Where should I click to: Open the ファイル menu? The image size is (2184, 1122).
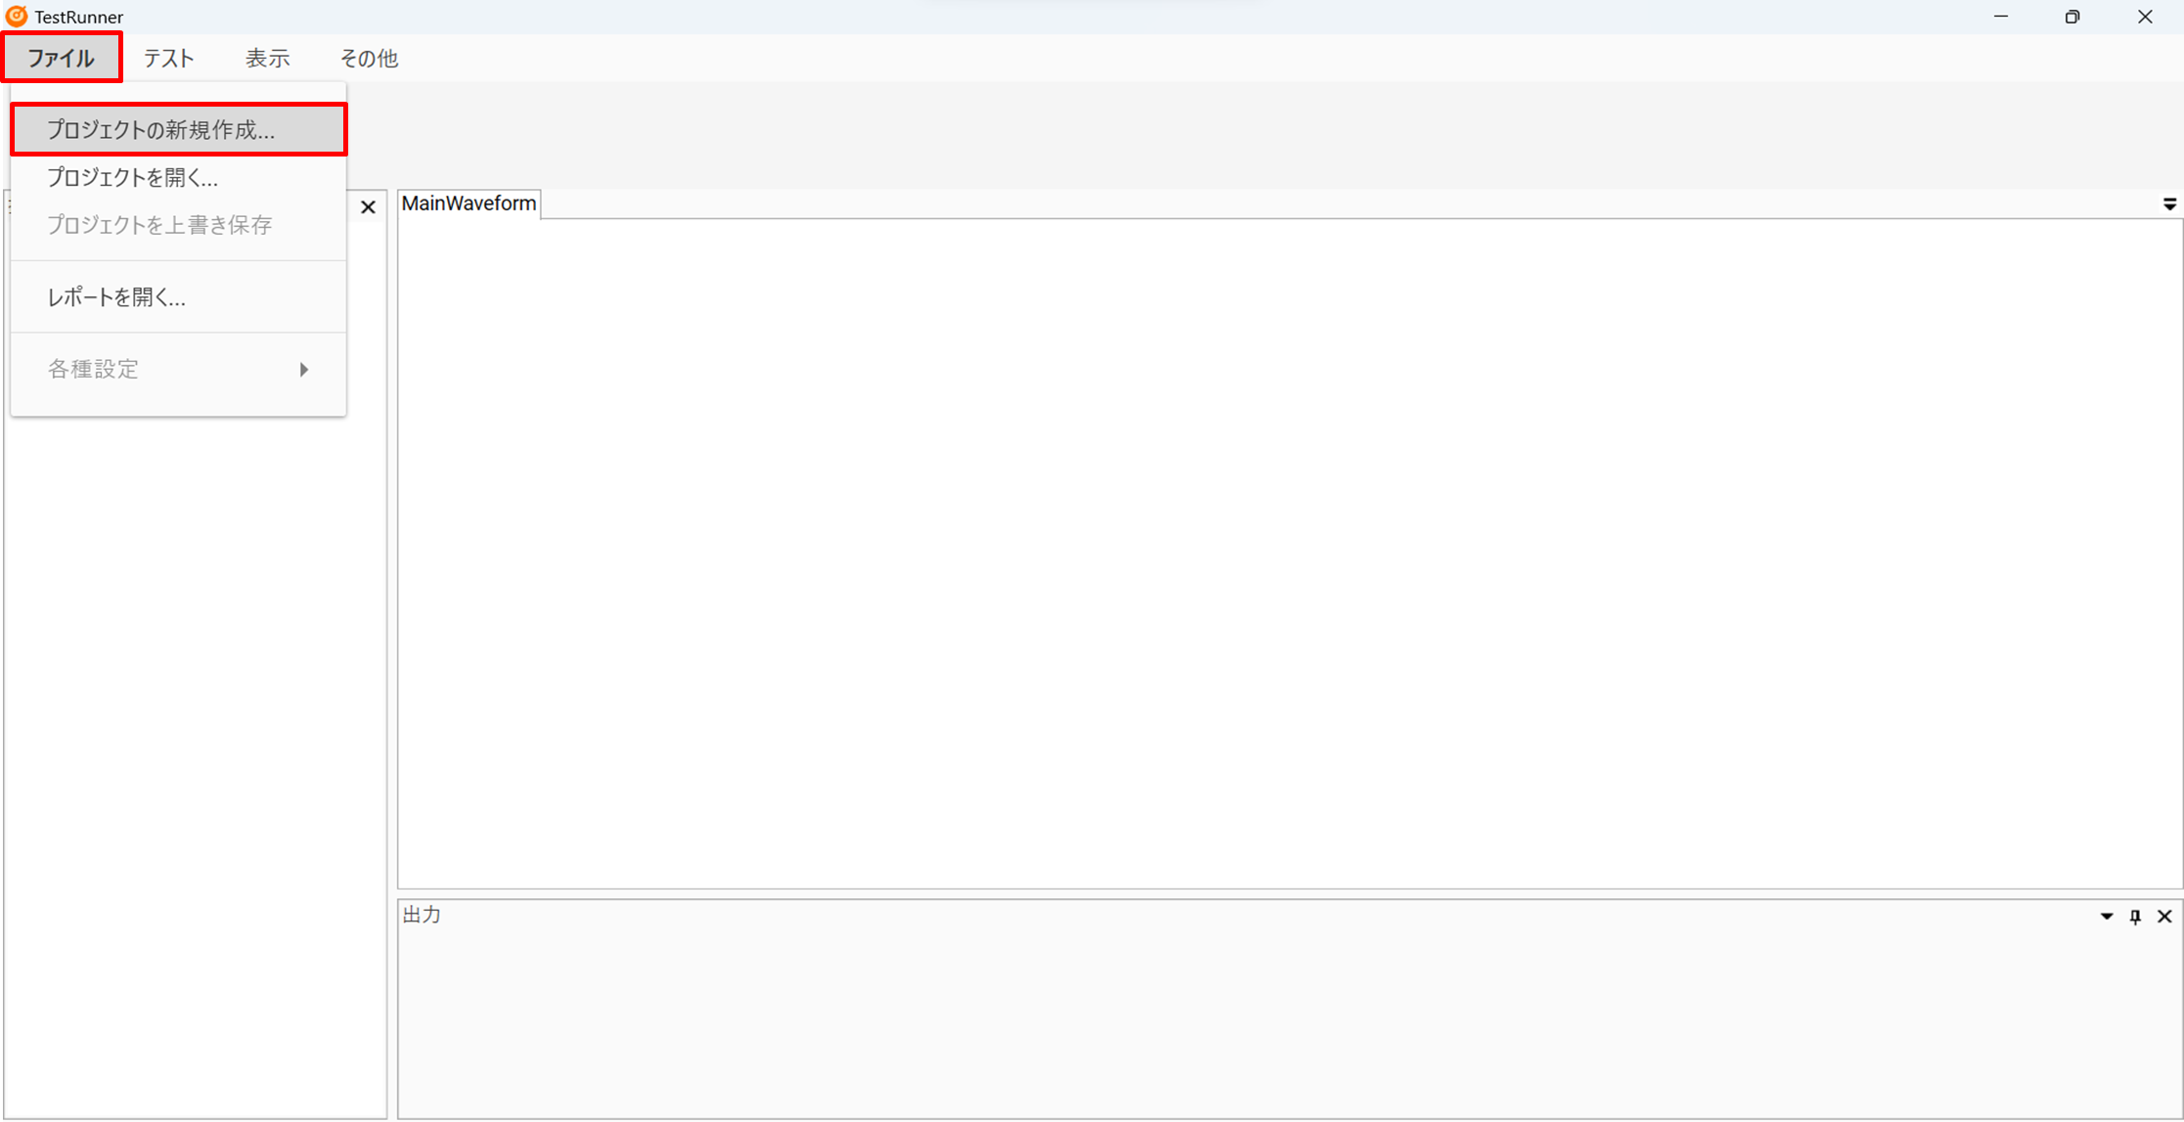62,58
